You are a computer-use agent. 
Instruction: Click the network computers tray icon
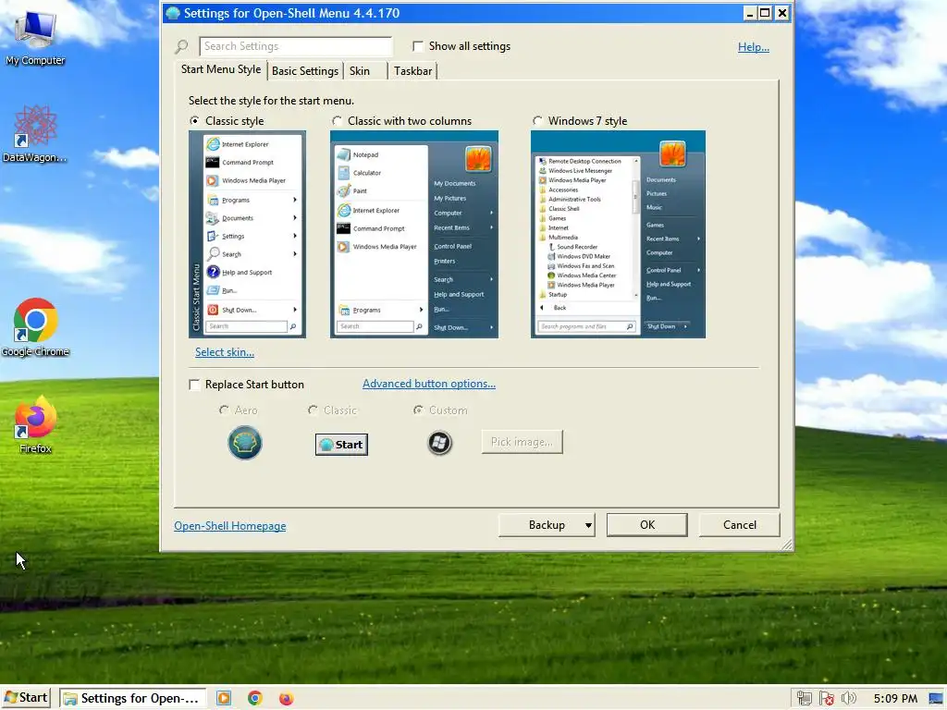click(804, 698)
